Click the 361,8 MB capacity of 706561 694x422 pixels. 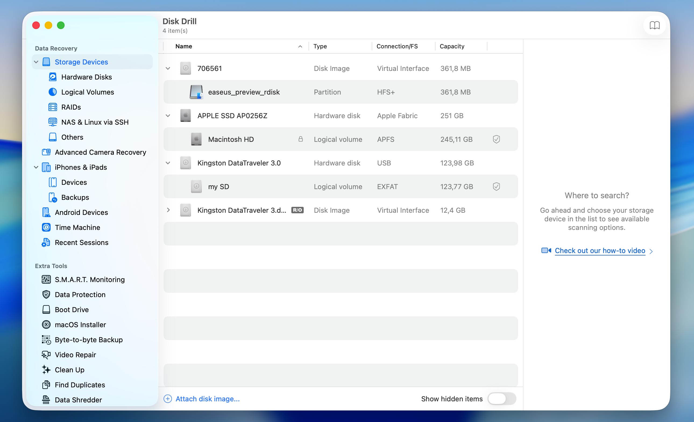click(455, 68)
